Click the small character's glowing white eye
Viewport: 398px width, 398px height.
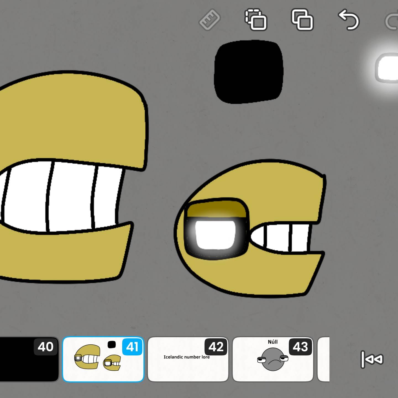click(x=216, y=235)
